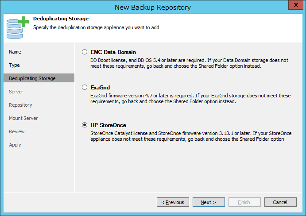Close the New Backup Repository dialog
This screenshot has height=216, width=306.
pos(296,5)
